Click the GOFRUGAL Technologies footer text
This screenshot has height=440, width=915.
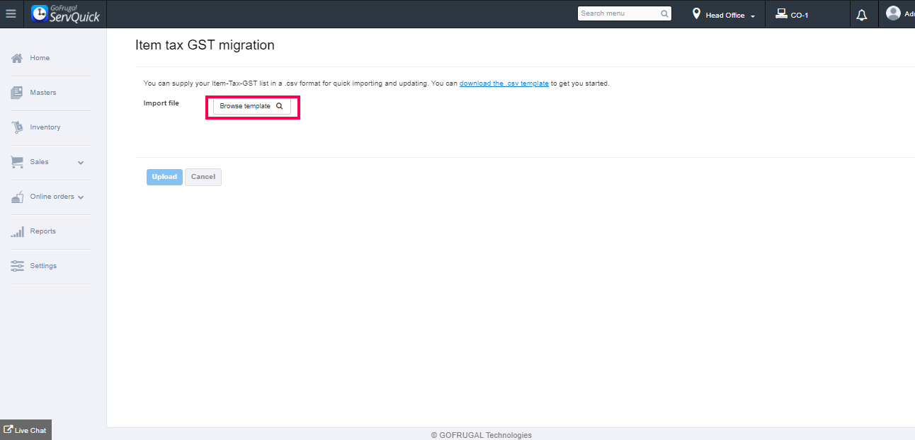coord(482,435)
